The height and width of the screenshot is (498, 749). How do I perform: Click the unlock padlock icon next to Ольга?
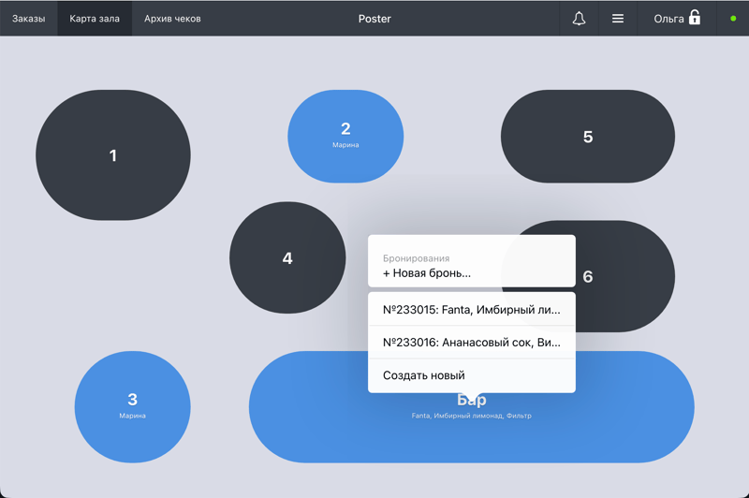(x=695, y=18)
